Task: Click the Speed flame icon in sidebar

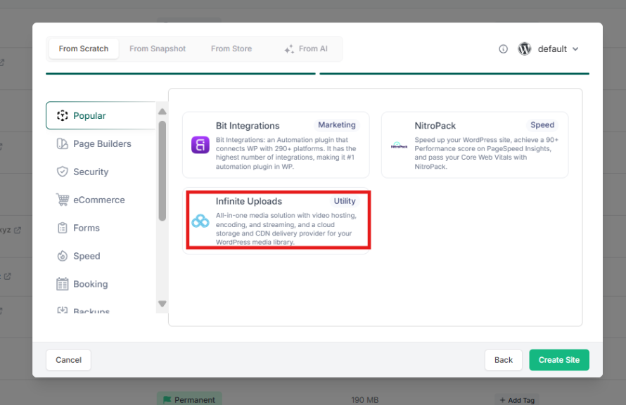Action: [x=63, y=256]
